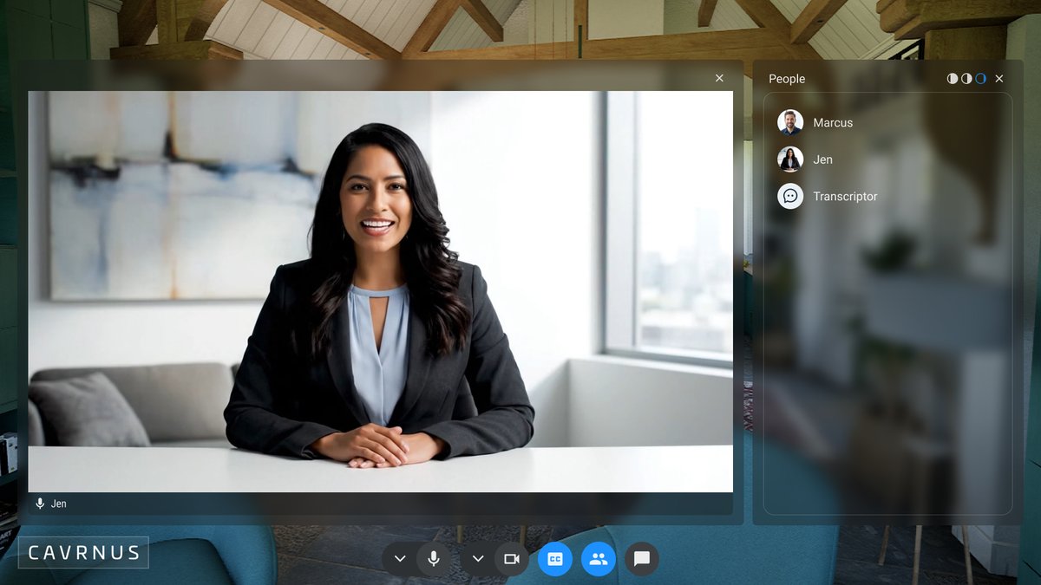Image resolution: width=1041 pixels, height=585 pixels.
Task: Expand camera options chevron
Action: click(478, 559)
